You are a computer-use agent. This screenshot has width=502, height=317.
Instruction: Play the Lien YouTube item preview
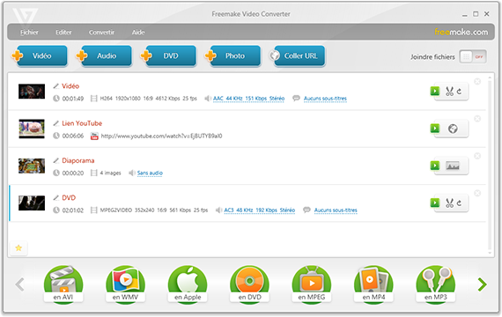click(x=435, y=129)
